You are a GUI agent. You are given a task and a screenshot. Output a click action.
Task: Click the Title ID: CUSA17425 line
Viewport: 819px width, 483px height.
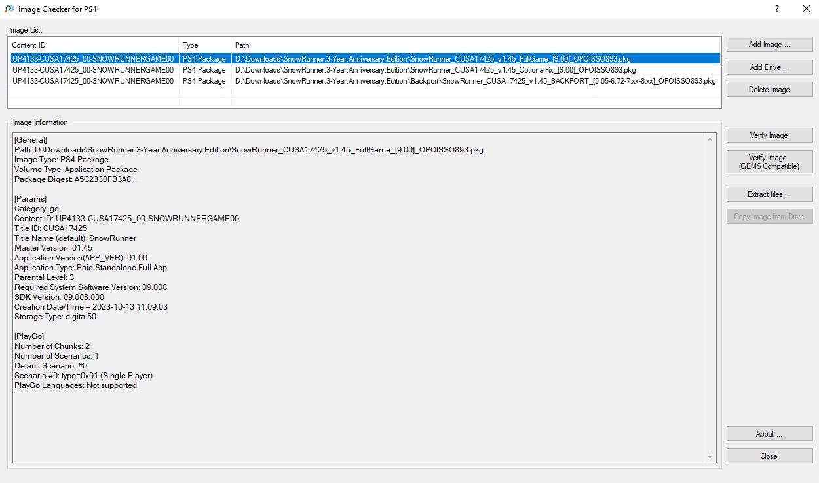(50, 228)
